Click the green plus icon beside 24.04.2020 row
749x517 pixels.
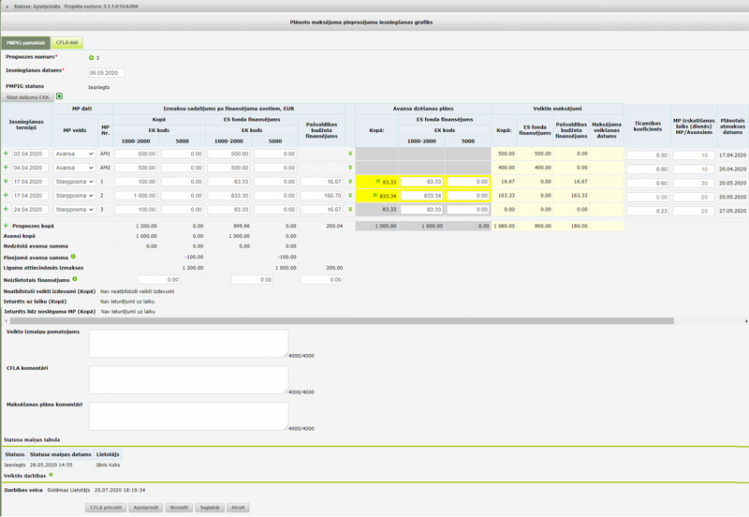[x=6, y=210]
